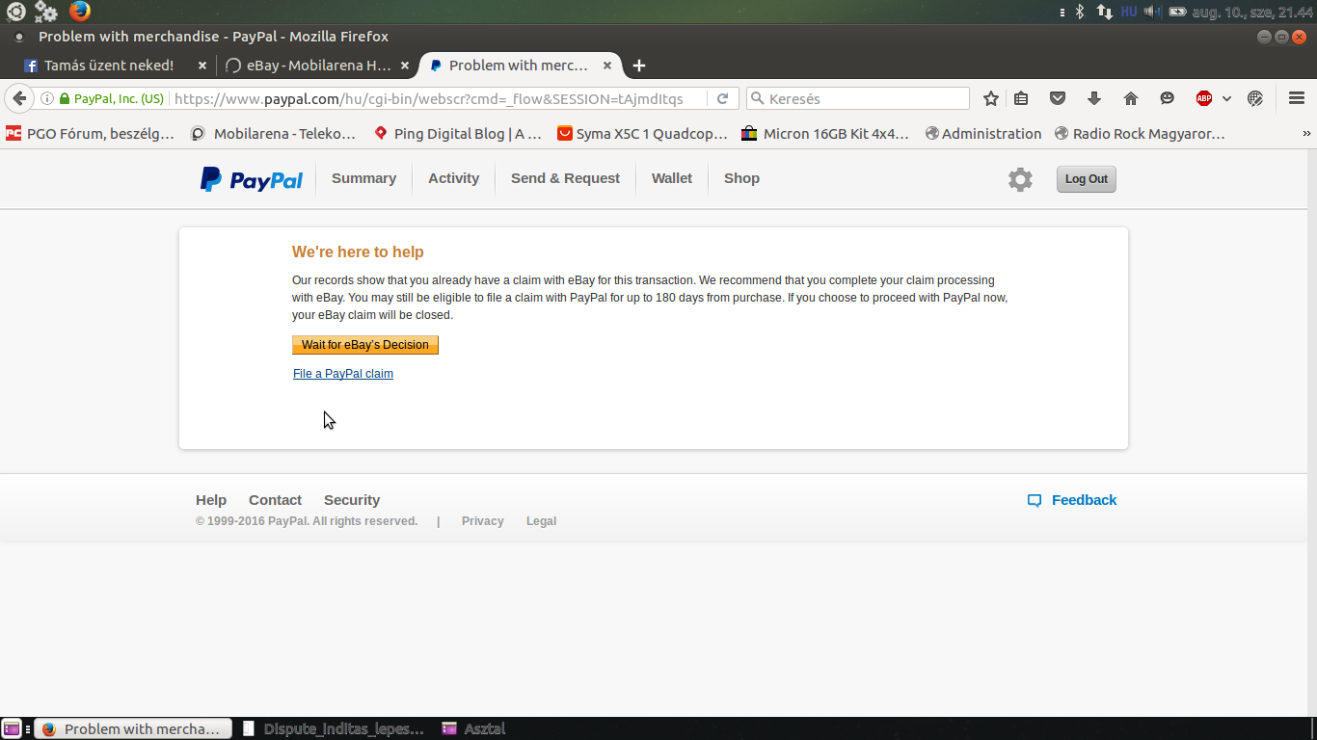The height and width of the screenshot is (740, 1317).
Task: Select Asztal taskbar item
Action: pyautogui.click(x=473, y=729)
